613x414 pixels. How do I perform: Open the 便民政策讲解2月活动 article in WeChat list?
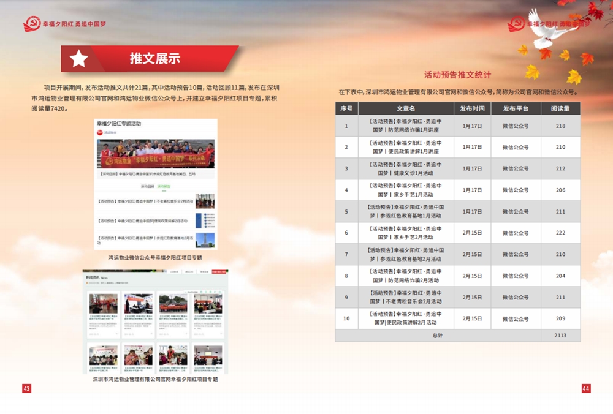[x=144, y=220]
